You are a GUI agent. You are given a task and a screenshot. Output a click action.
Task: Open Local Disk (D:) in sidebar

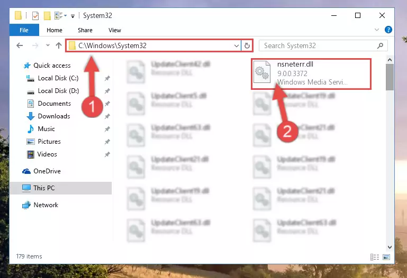58,91
